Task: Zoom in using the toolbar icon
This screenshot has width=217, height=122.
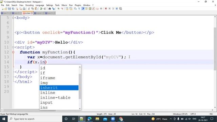Action: pyautogui.click(x=58, y=8)
